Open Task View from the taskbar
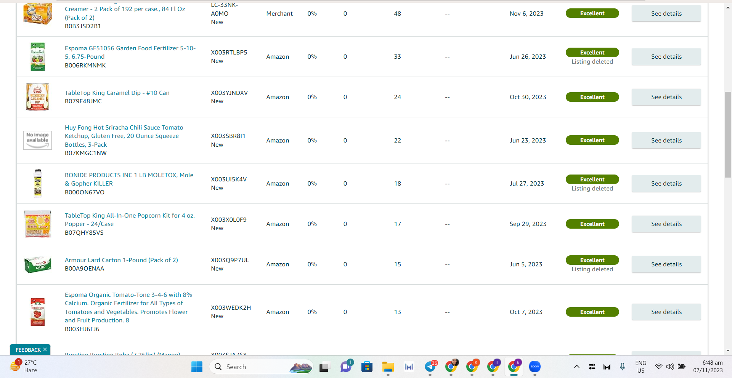The image size is (732, 378). click(324, 367)
